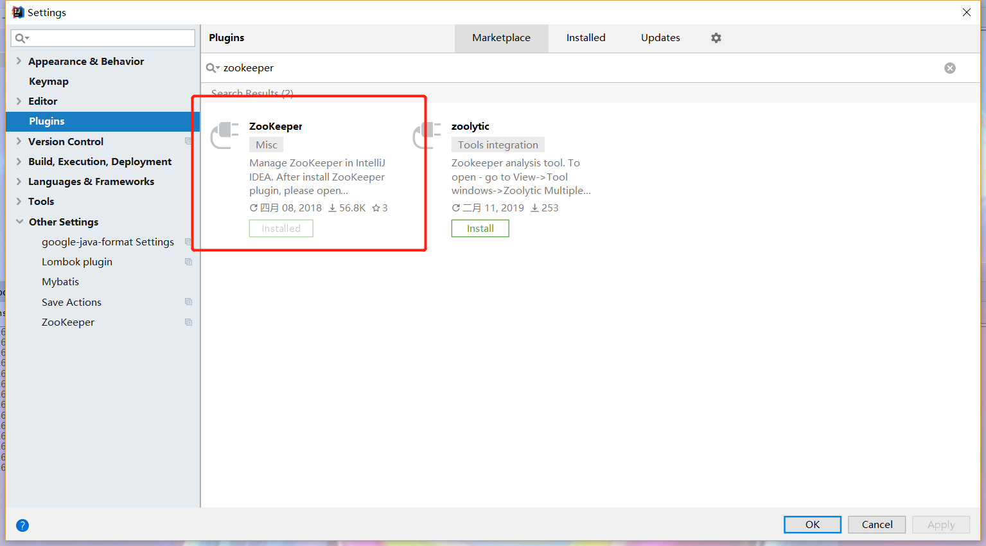
Task: Switch to the Updates tab
Action: [660, 38]
